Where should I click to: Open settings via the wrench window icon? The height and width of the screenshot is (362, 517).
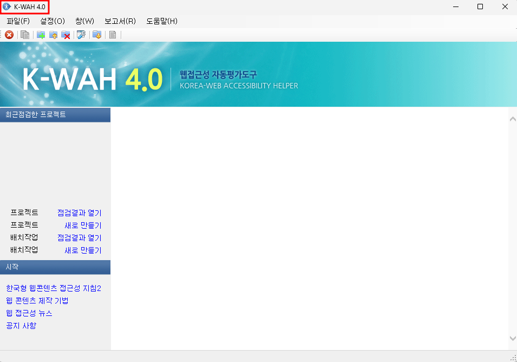[x=81, y=35]
